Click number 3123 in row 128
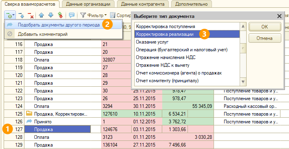Screen dimensions: 289x149 click(x=108, y=137)
